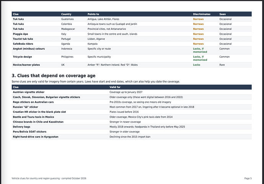Click 'Stronger in newer coverage' text
The image size is (264, 184).
(125, 122)
